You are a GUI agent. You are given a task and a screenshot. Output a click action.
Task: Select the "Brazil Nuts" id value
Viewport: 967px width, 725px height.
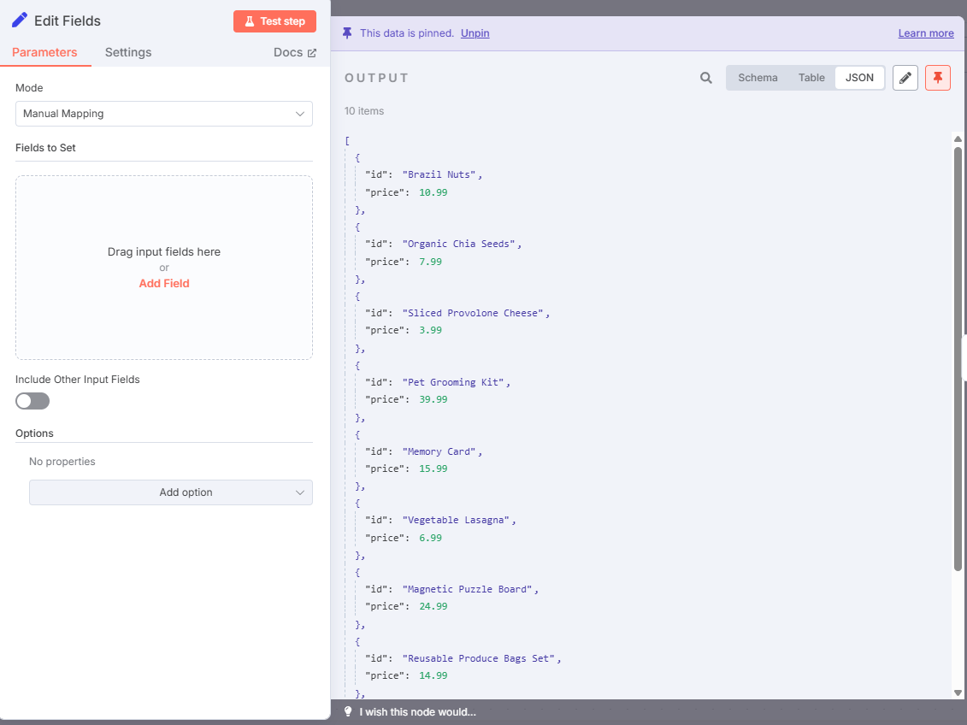coord(439,174)
